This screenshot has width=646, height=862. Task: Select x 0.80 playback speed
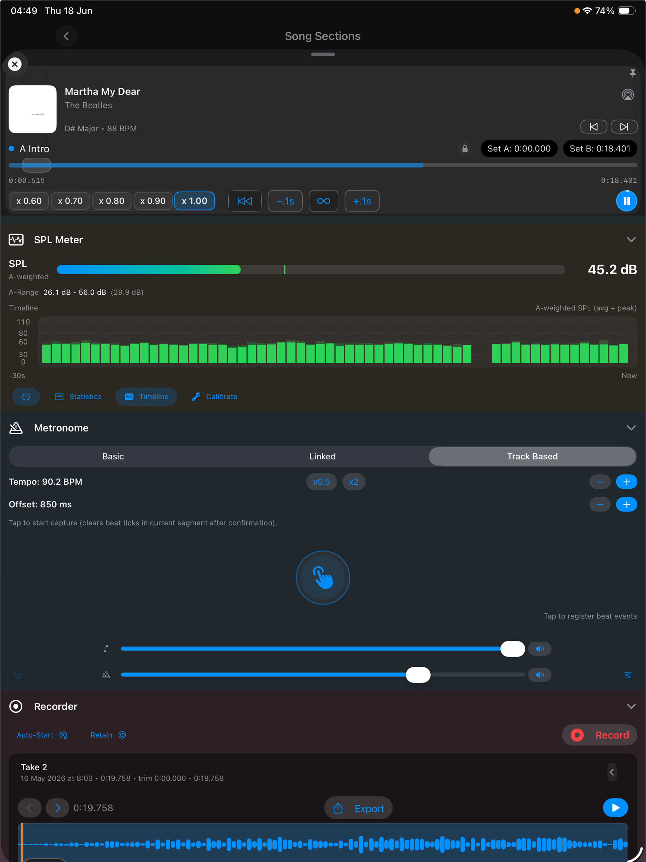click(112, 201)
